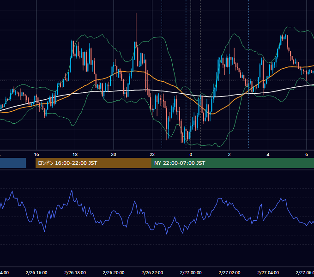Click the "2/27 00:00" date label on bottom axis

click(191, 272)
